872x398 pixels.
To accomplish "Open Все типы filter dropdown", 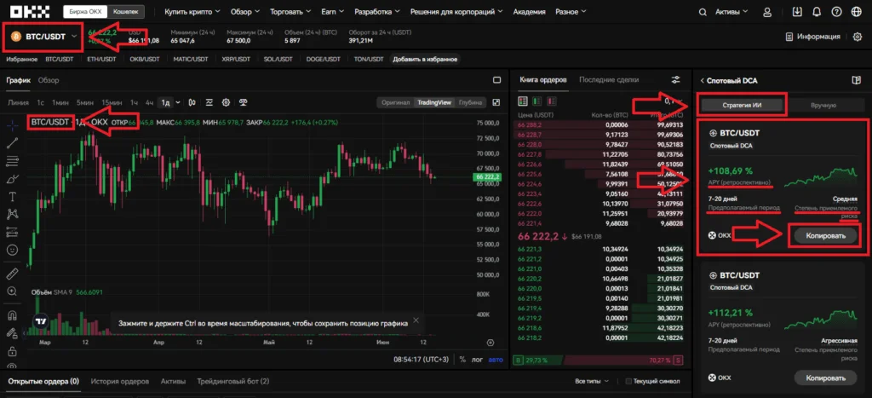I will (592, 381).
